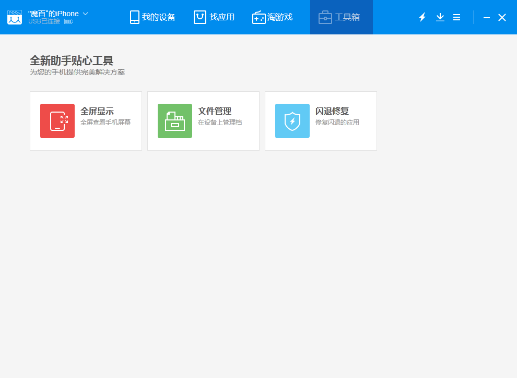Click the lightning bolt icon in title bar
Screen dimensions: 517x378
coord(422,17)
